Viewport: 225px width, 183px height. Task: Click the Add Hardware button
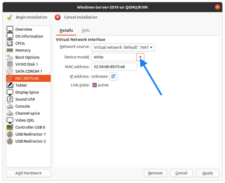pos(28,173)
